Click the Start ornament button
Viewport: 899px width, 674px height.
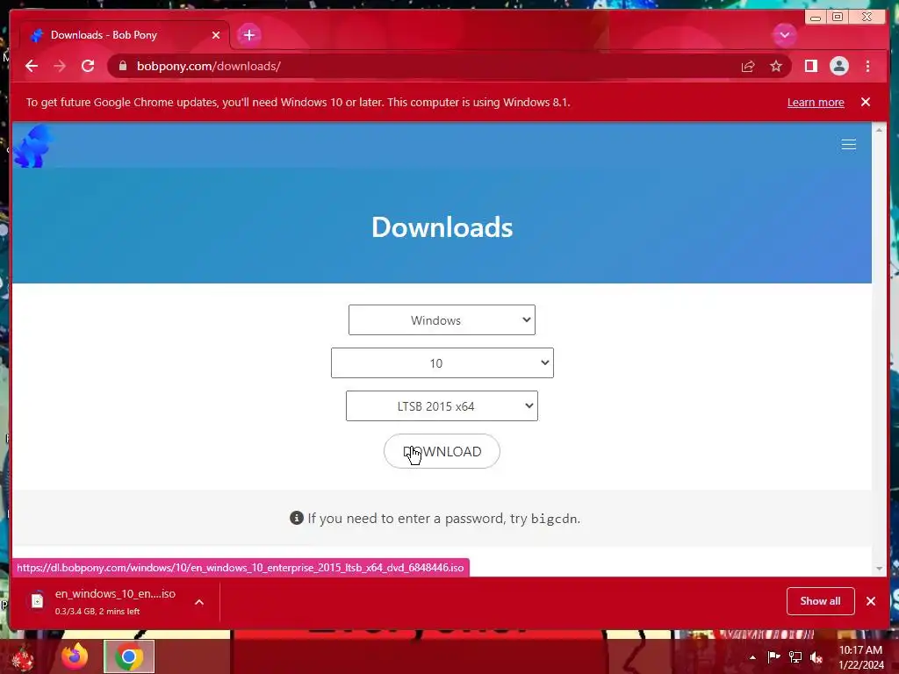(23, 658)
